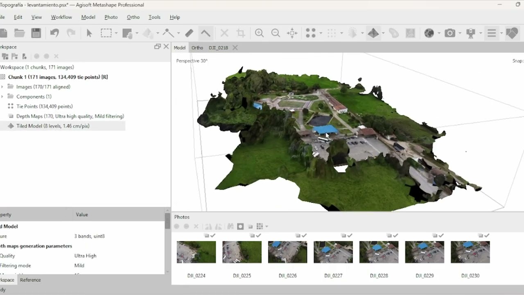Expand the Components (1) folder
Image resolution: width=524 pixels, height=295 pixels.
coord(2,97)
